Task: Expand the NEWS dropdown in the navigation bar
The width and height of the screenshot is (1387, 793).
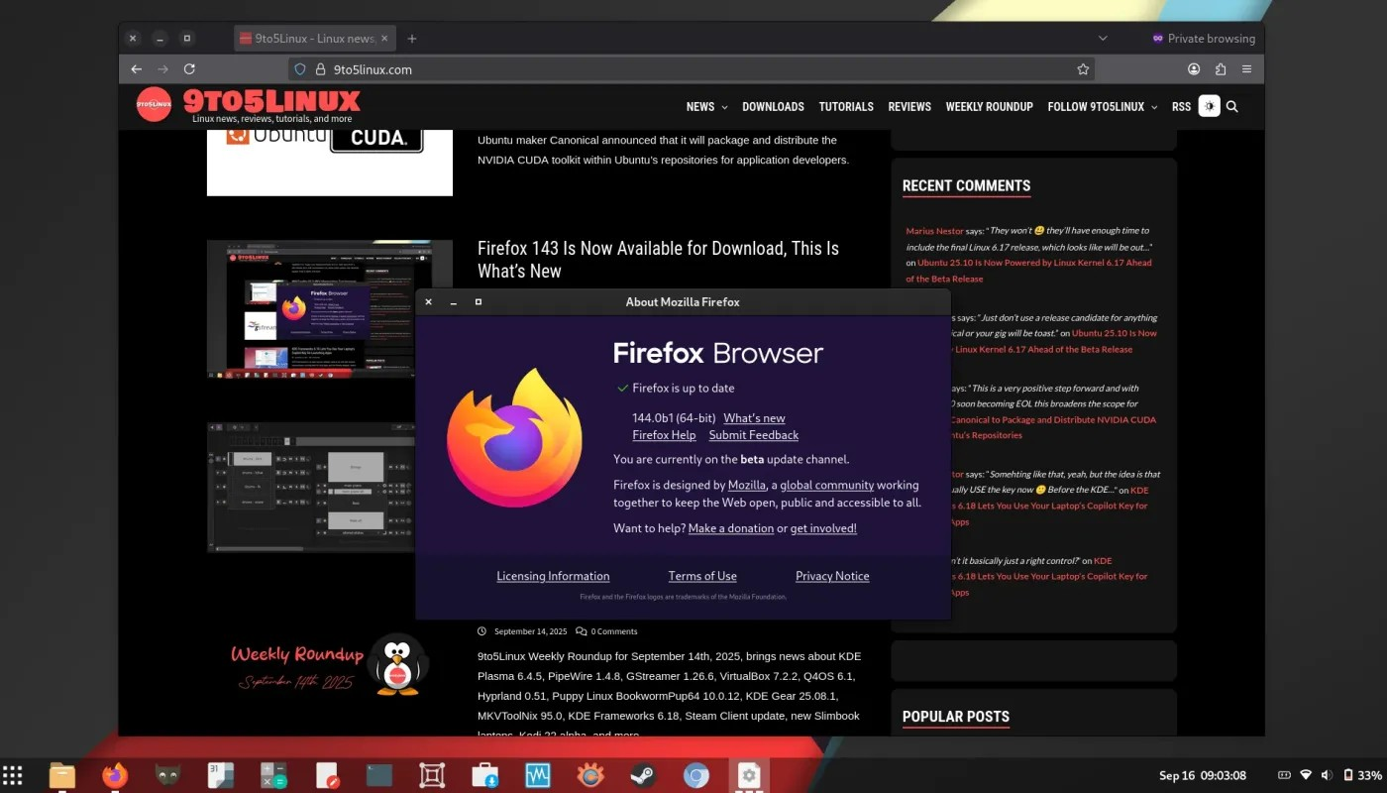Action: pyautogui.click(x=706, y=106)
